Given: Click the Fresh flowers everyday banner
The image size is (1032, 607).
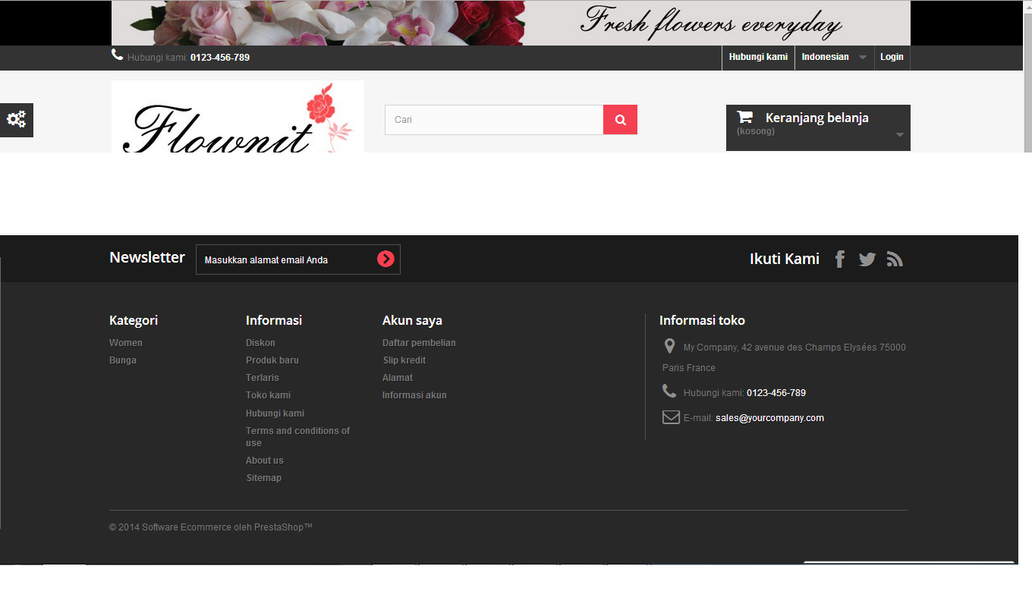Looking at the screenshot, I should click(511, 23).
